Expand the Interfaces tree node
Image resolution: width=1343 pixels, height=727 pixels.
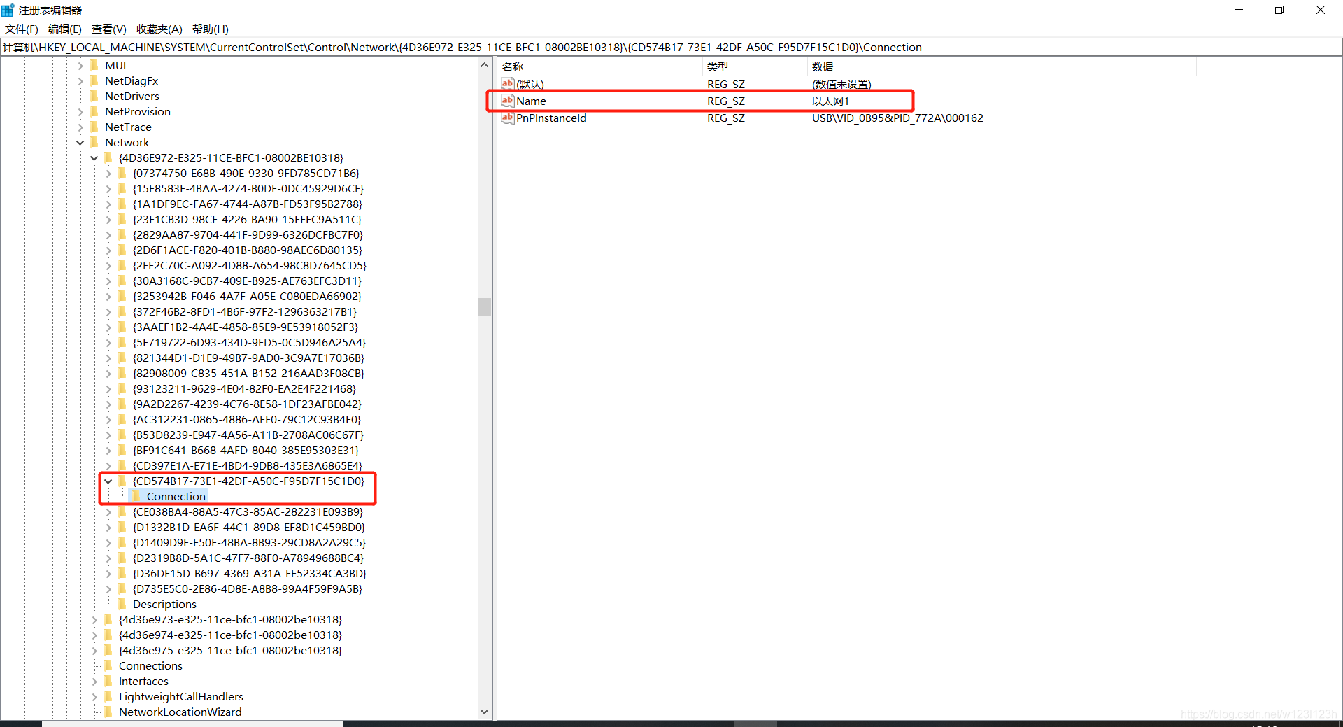pos(94,682)
